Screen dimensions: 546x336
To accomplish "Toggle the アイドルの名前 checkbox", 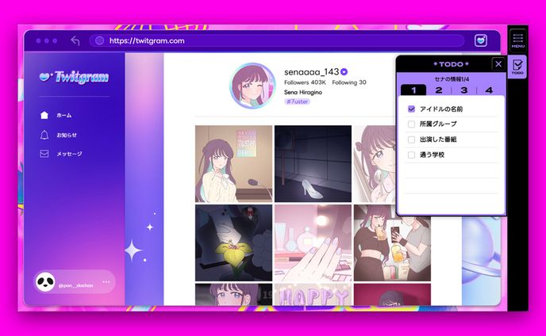I will coord(411,109).
